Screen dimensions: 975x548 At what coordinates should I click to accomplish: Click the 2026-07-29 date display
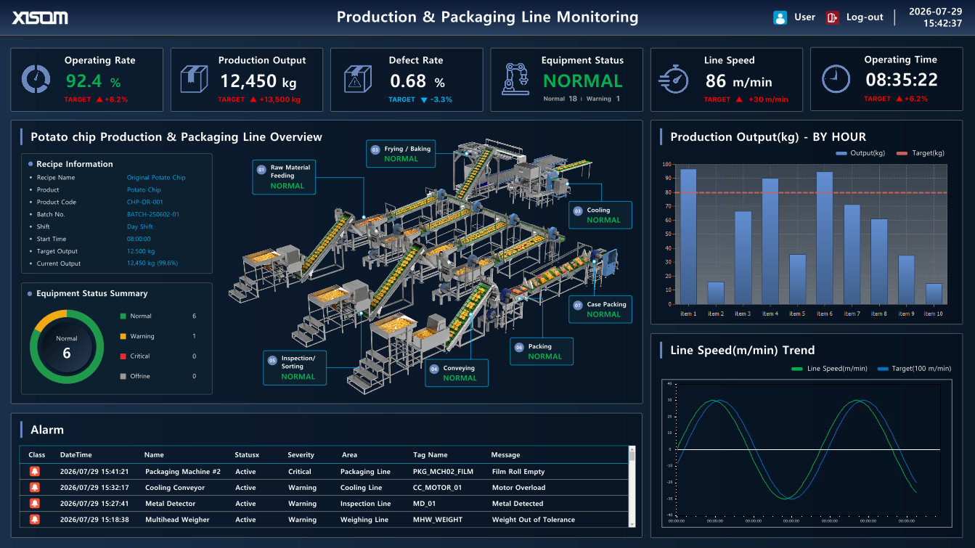point(936,12)
